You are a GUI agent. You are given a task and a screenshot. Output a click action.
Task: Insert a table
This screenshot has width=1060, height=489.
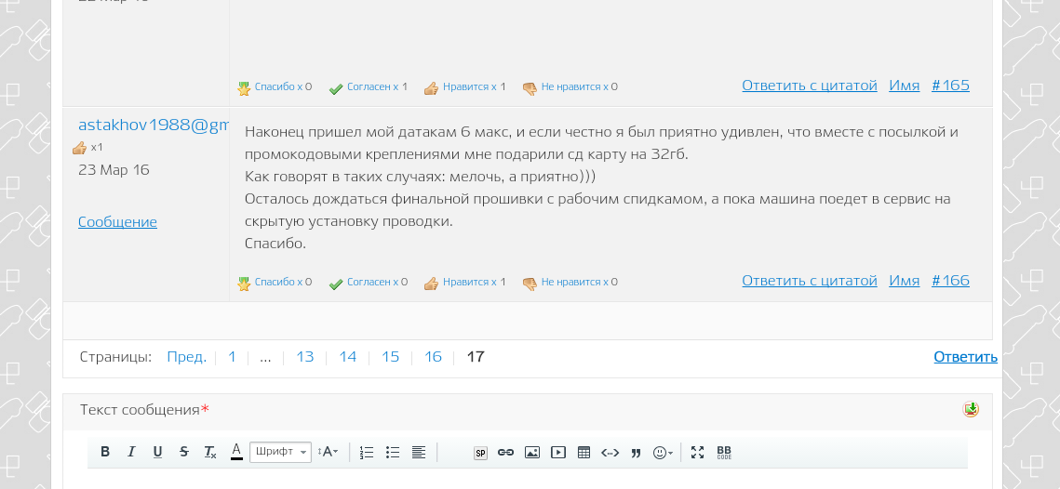[584, 453]
